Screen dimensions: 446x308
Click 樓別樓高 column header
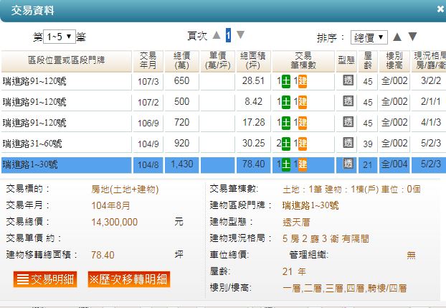[394, 61]
